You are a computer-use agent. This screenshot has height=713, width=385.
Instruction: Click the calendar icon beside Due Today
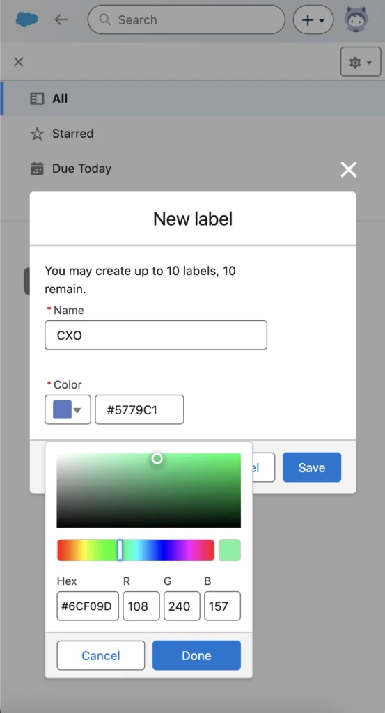click(37, 169)
